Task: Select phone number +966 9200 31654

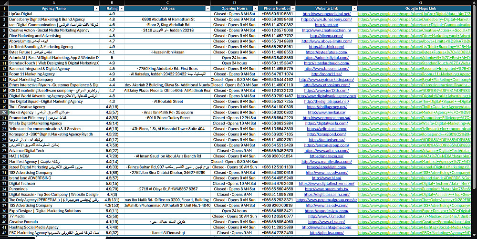Action: [277, 156]
